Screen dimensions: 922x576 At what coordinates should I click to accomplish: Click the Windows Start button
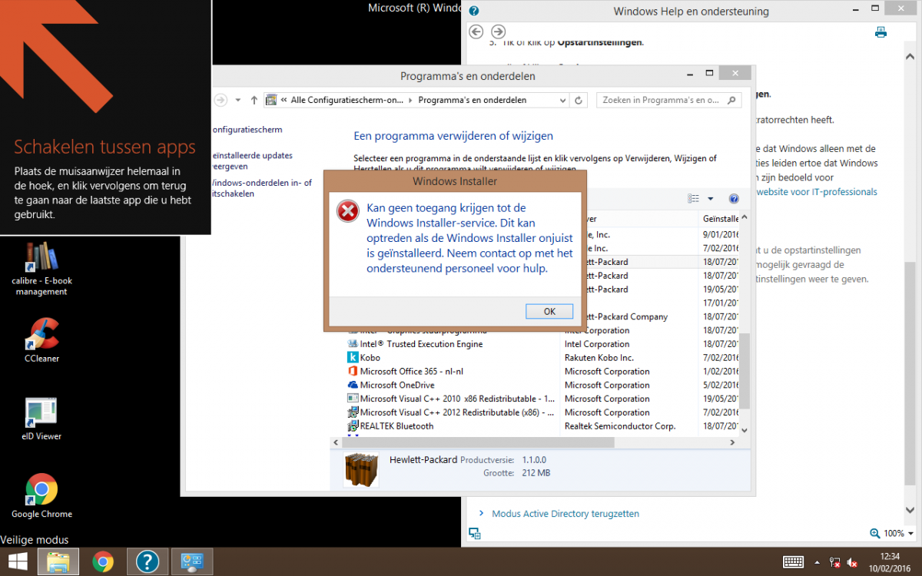18,561
